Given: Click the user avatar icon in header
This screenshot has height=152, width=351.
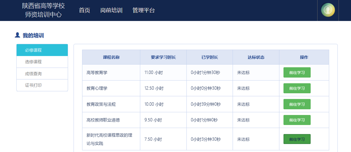Looking at the screenshot, I should coord(328,10).
